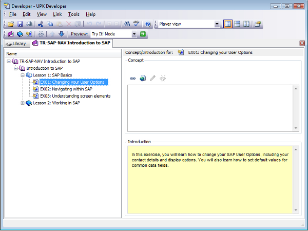The image size is (308, 231).
Task: Collapse the Introduction to SAP node
Action: click(16, 68)
